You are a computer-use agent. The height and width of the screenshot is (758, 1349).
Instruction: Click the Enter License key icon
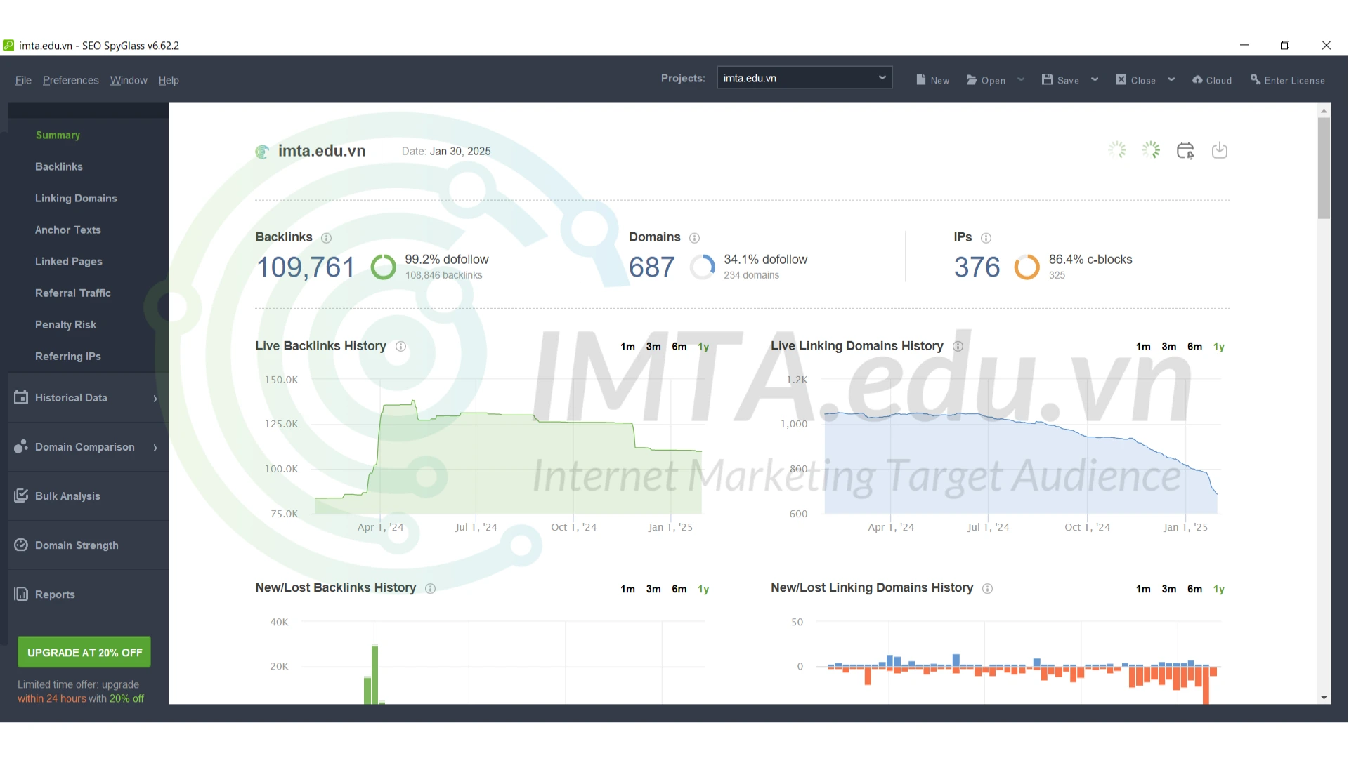(1256, 80)
